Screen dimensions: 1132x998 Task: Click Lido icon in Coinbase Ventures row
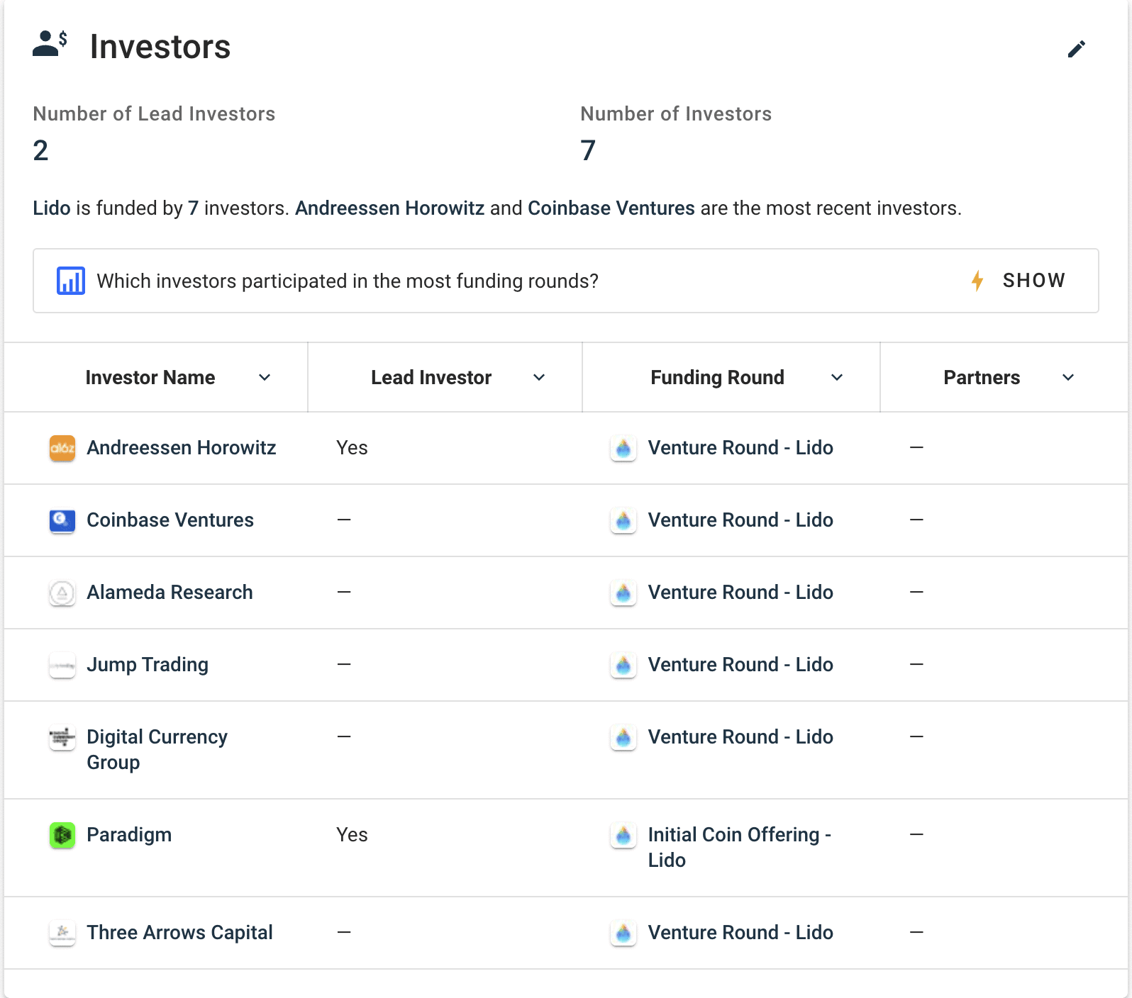click(623, 520)
